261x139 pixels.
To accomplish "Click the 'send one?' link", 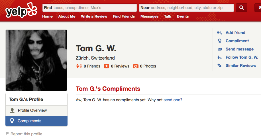I will pyautogui.click(x=173, y=100).
